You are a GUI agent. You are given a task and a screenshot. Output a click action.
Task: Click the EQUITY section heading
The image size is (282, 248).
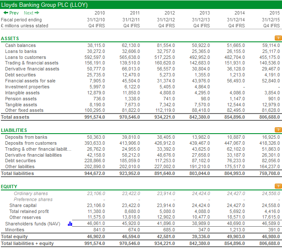(x=9, y=187)
